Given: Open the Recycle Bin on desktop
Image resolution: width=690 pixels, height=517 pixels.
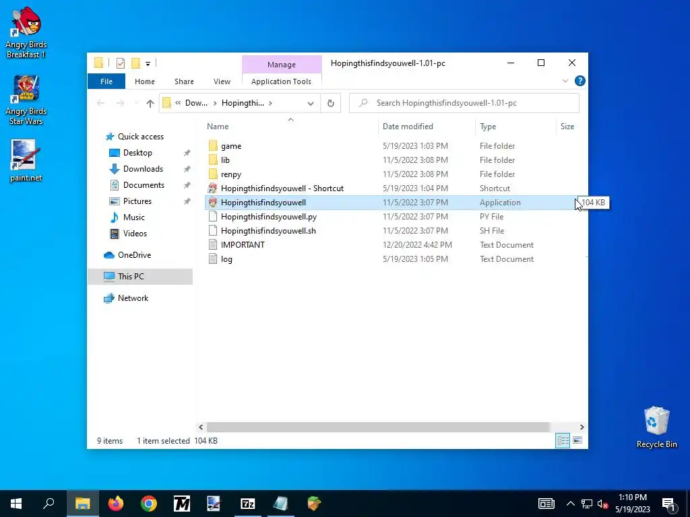Looking at the screenshot, I should coord(656,427).
